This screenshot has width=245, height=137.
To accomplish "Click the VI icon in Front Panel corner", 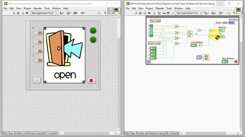I will [x=117, y=11].
